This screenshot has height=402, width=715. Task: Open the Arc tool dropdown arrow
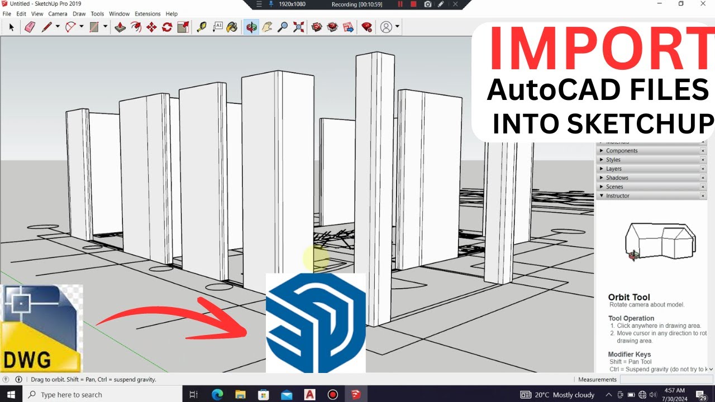click(82, 26)
